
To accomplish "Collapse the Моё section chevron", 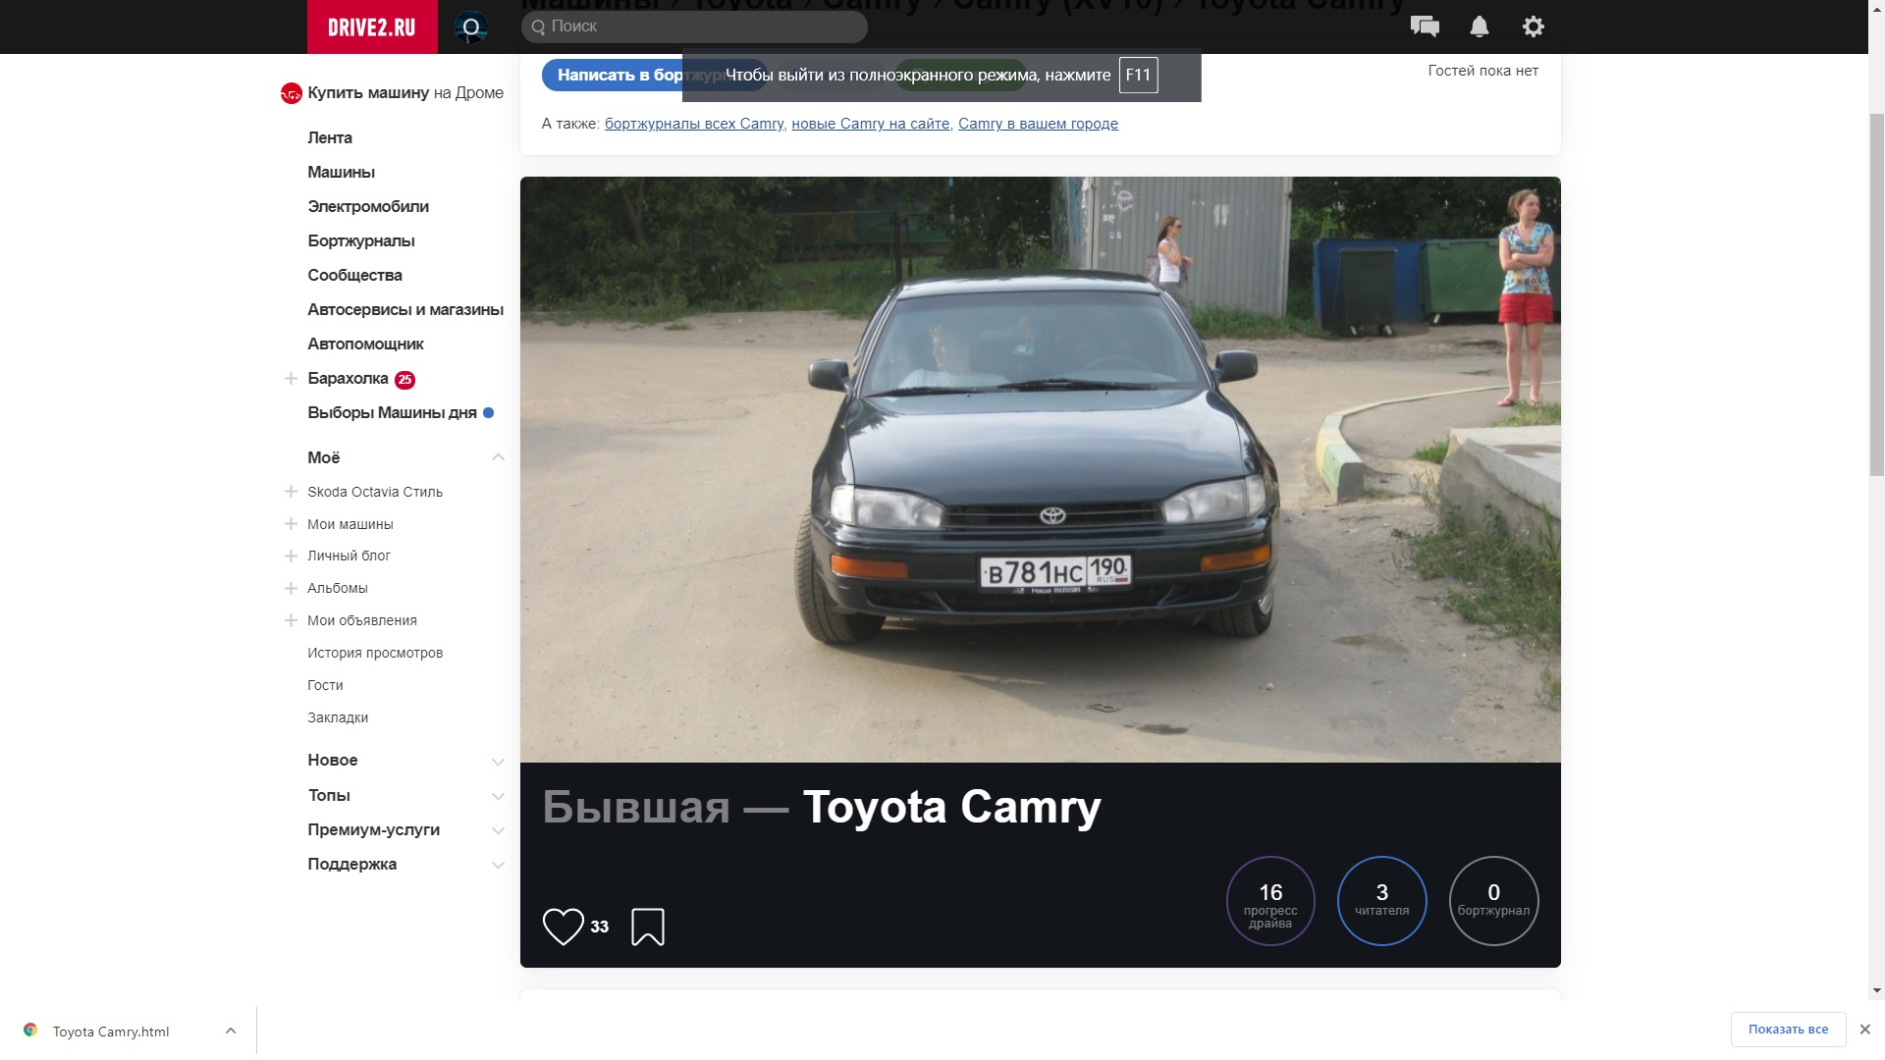I will (498, 457).
